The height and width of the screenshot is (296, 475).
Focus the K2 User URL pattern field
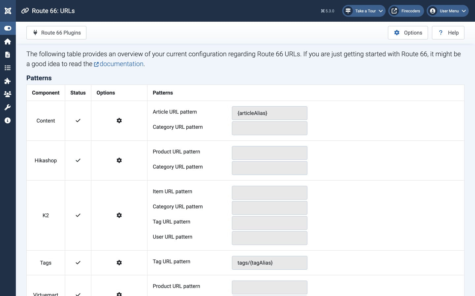pos(269,238)
